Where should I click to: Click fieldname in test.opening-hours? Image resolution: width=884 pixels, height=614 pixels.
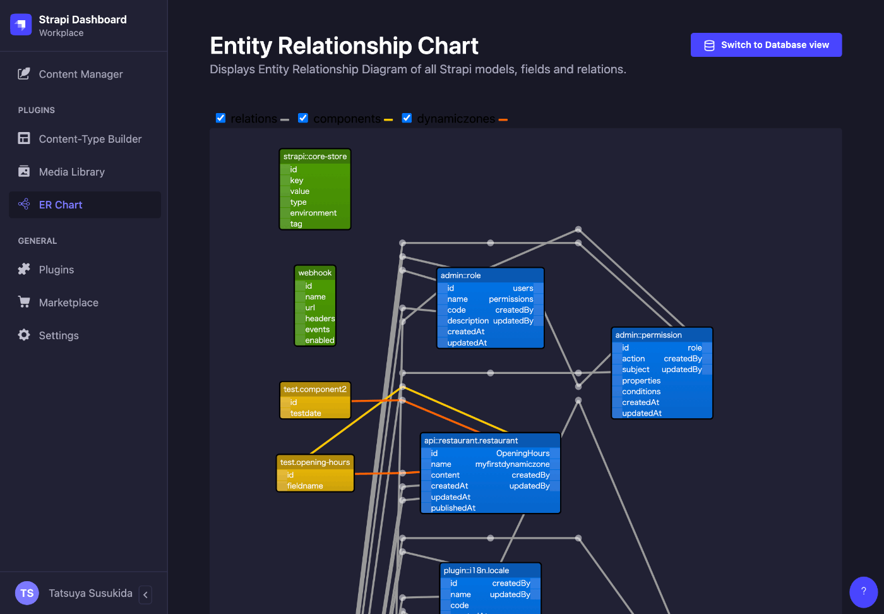[305, 486]
